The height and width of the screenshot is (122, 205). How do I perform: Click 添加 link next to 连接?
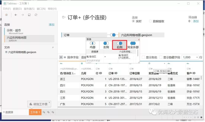pos(51,25)
